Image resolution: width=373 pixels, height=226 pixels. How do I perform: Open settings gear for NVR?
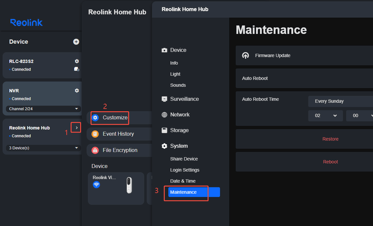[76, 91]
